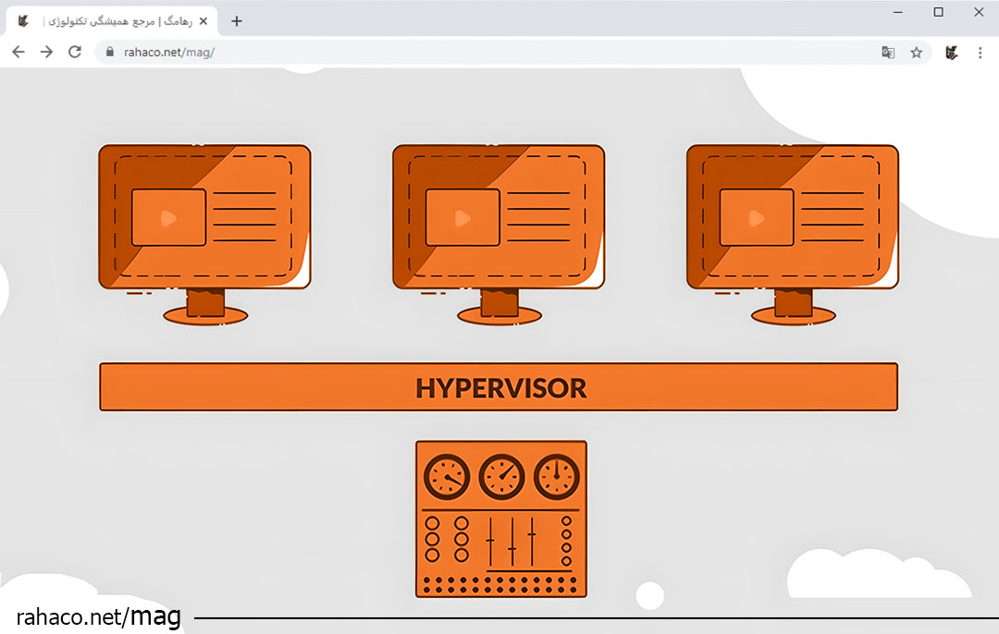Click the extension icon beside the star

coord(951,53)
